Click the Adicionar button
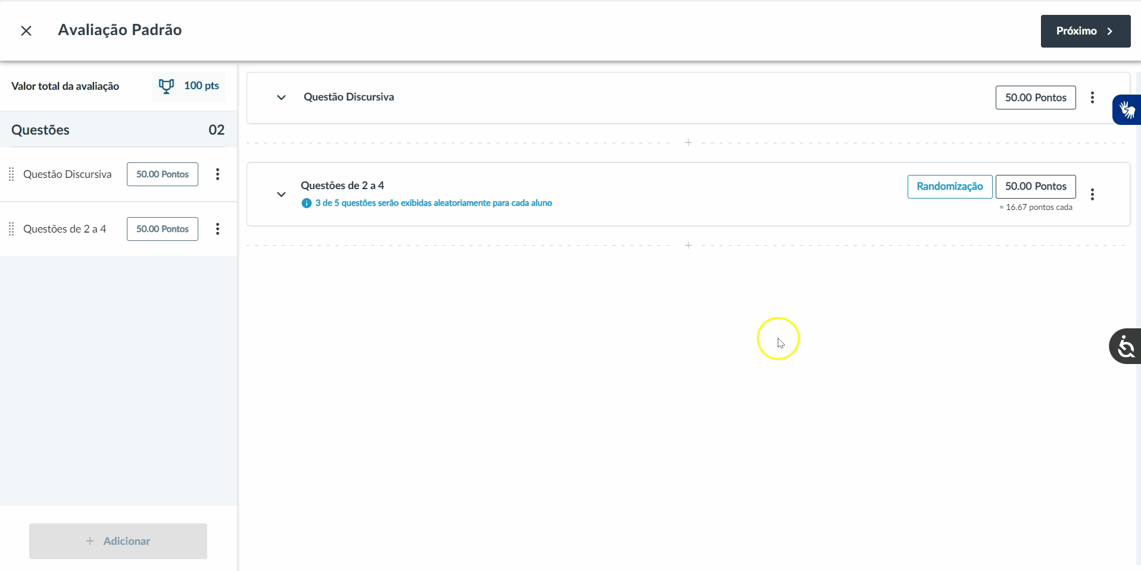1141x571 pixels. [118, 541]
